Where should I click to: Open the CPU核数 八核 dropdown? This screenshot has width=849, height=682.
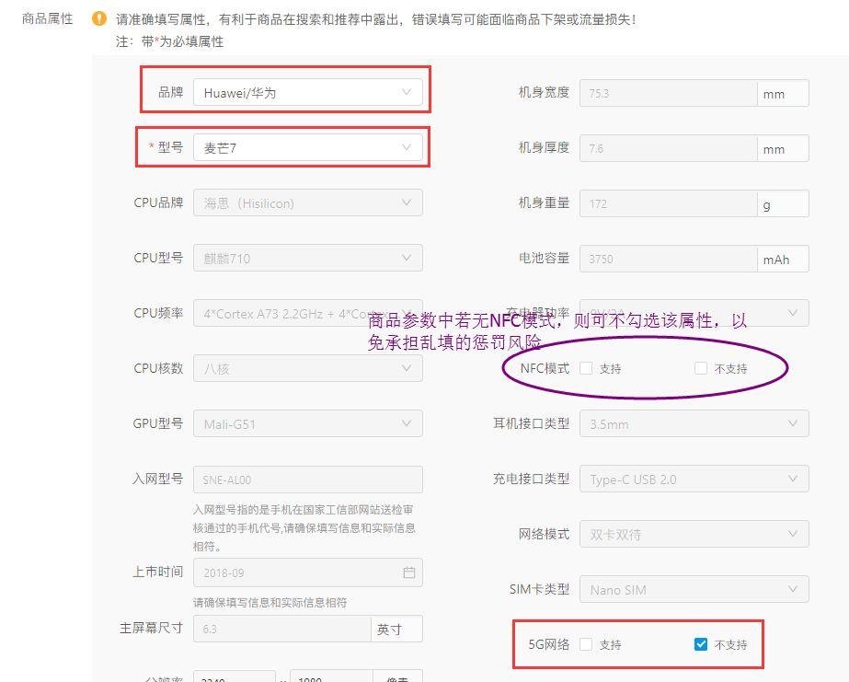[307, 368]
